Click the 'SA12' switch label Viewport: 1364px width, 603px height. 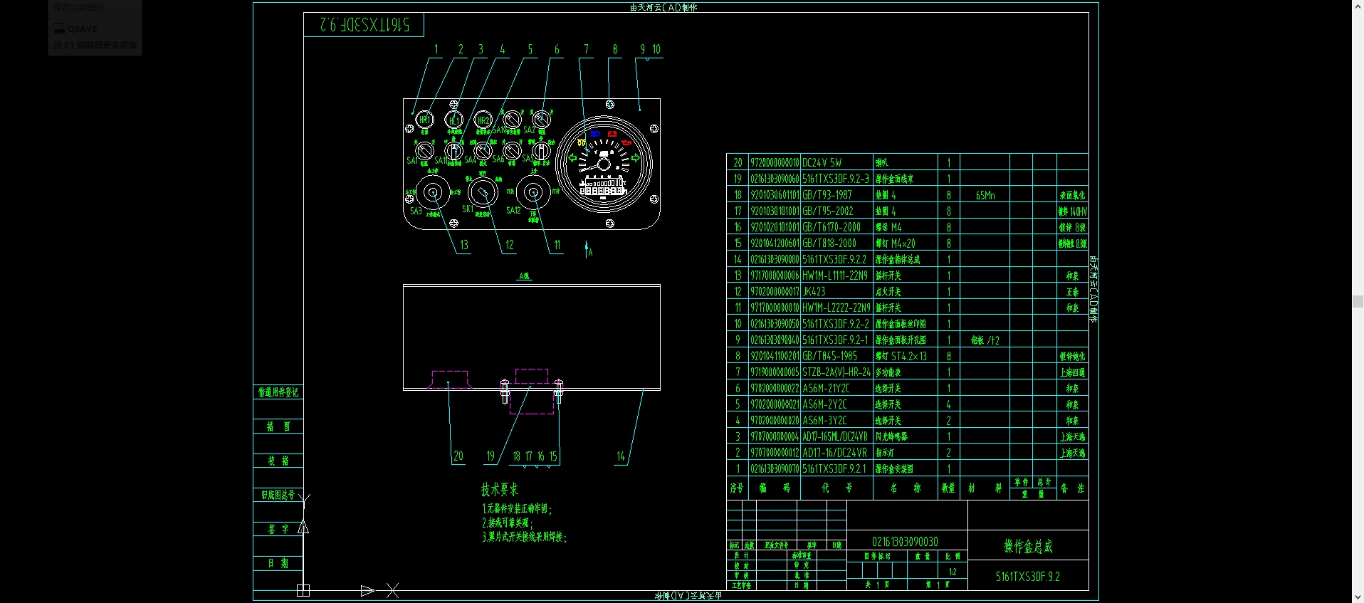[514, 211]
